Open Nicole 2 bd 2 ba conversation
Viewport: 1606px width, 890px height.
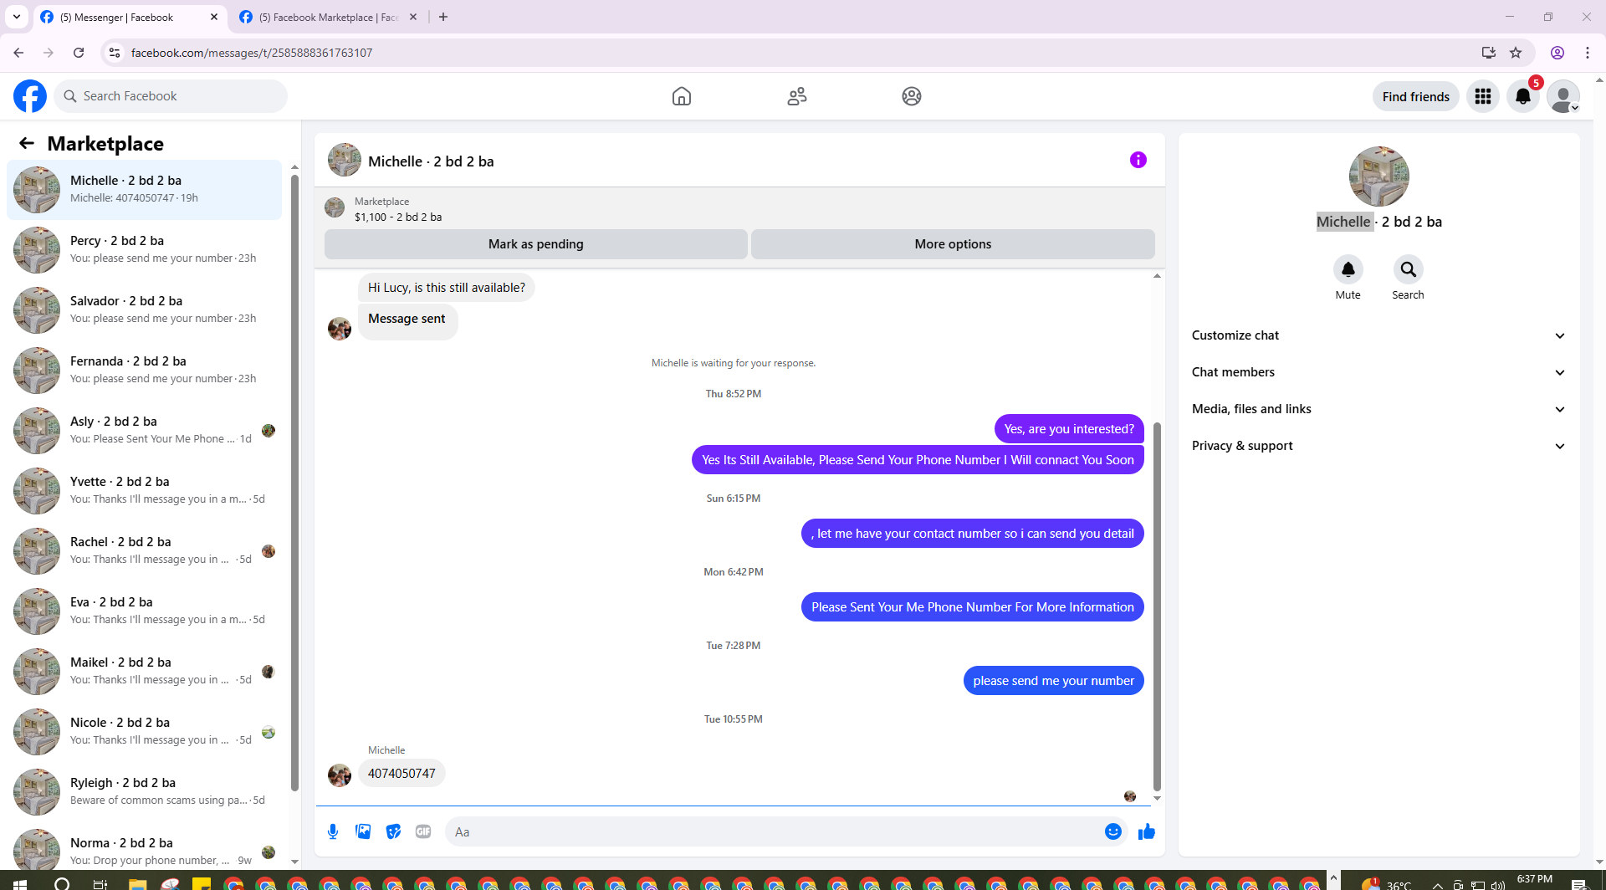pyautogui.click(x=145, y=732)
